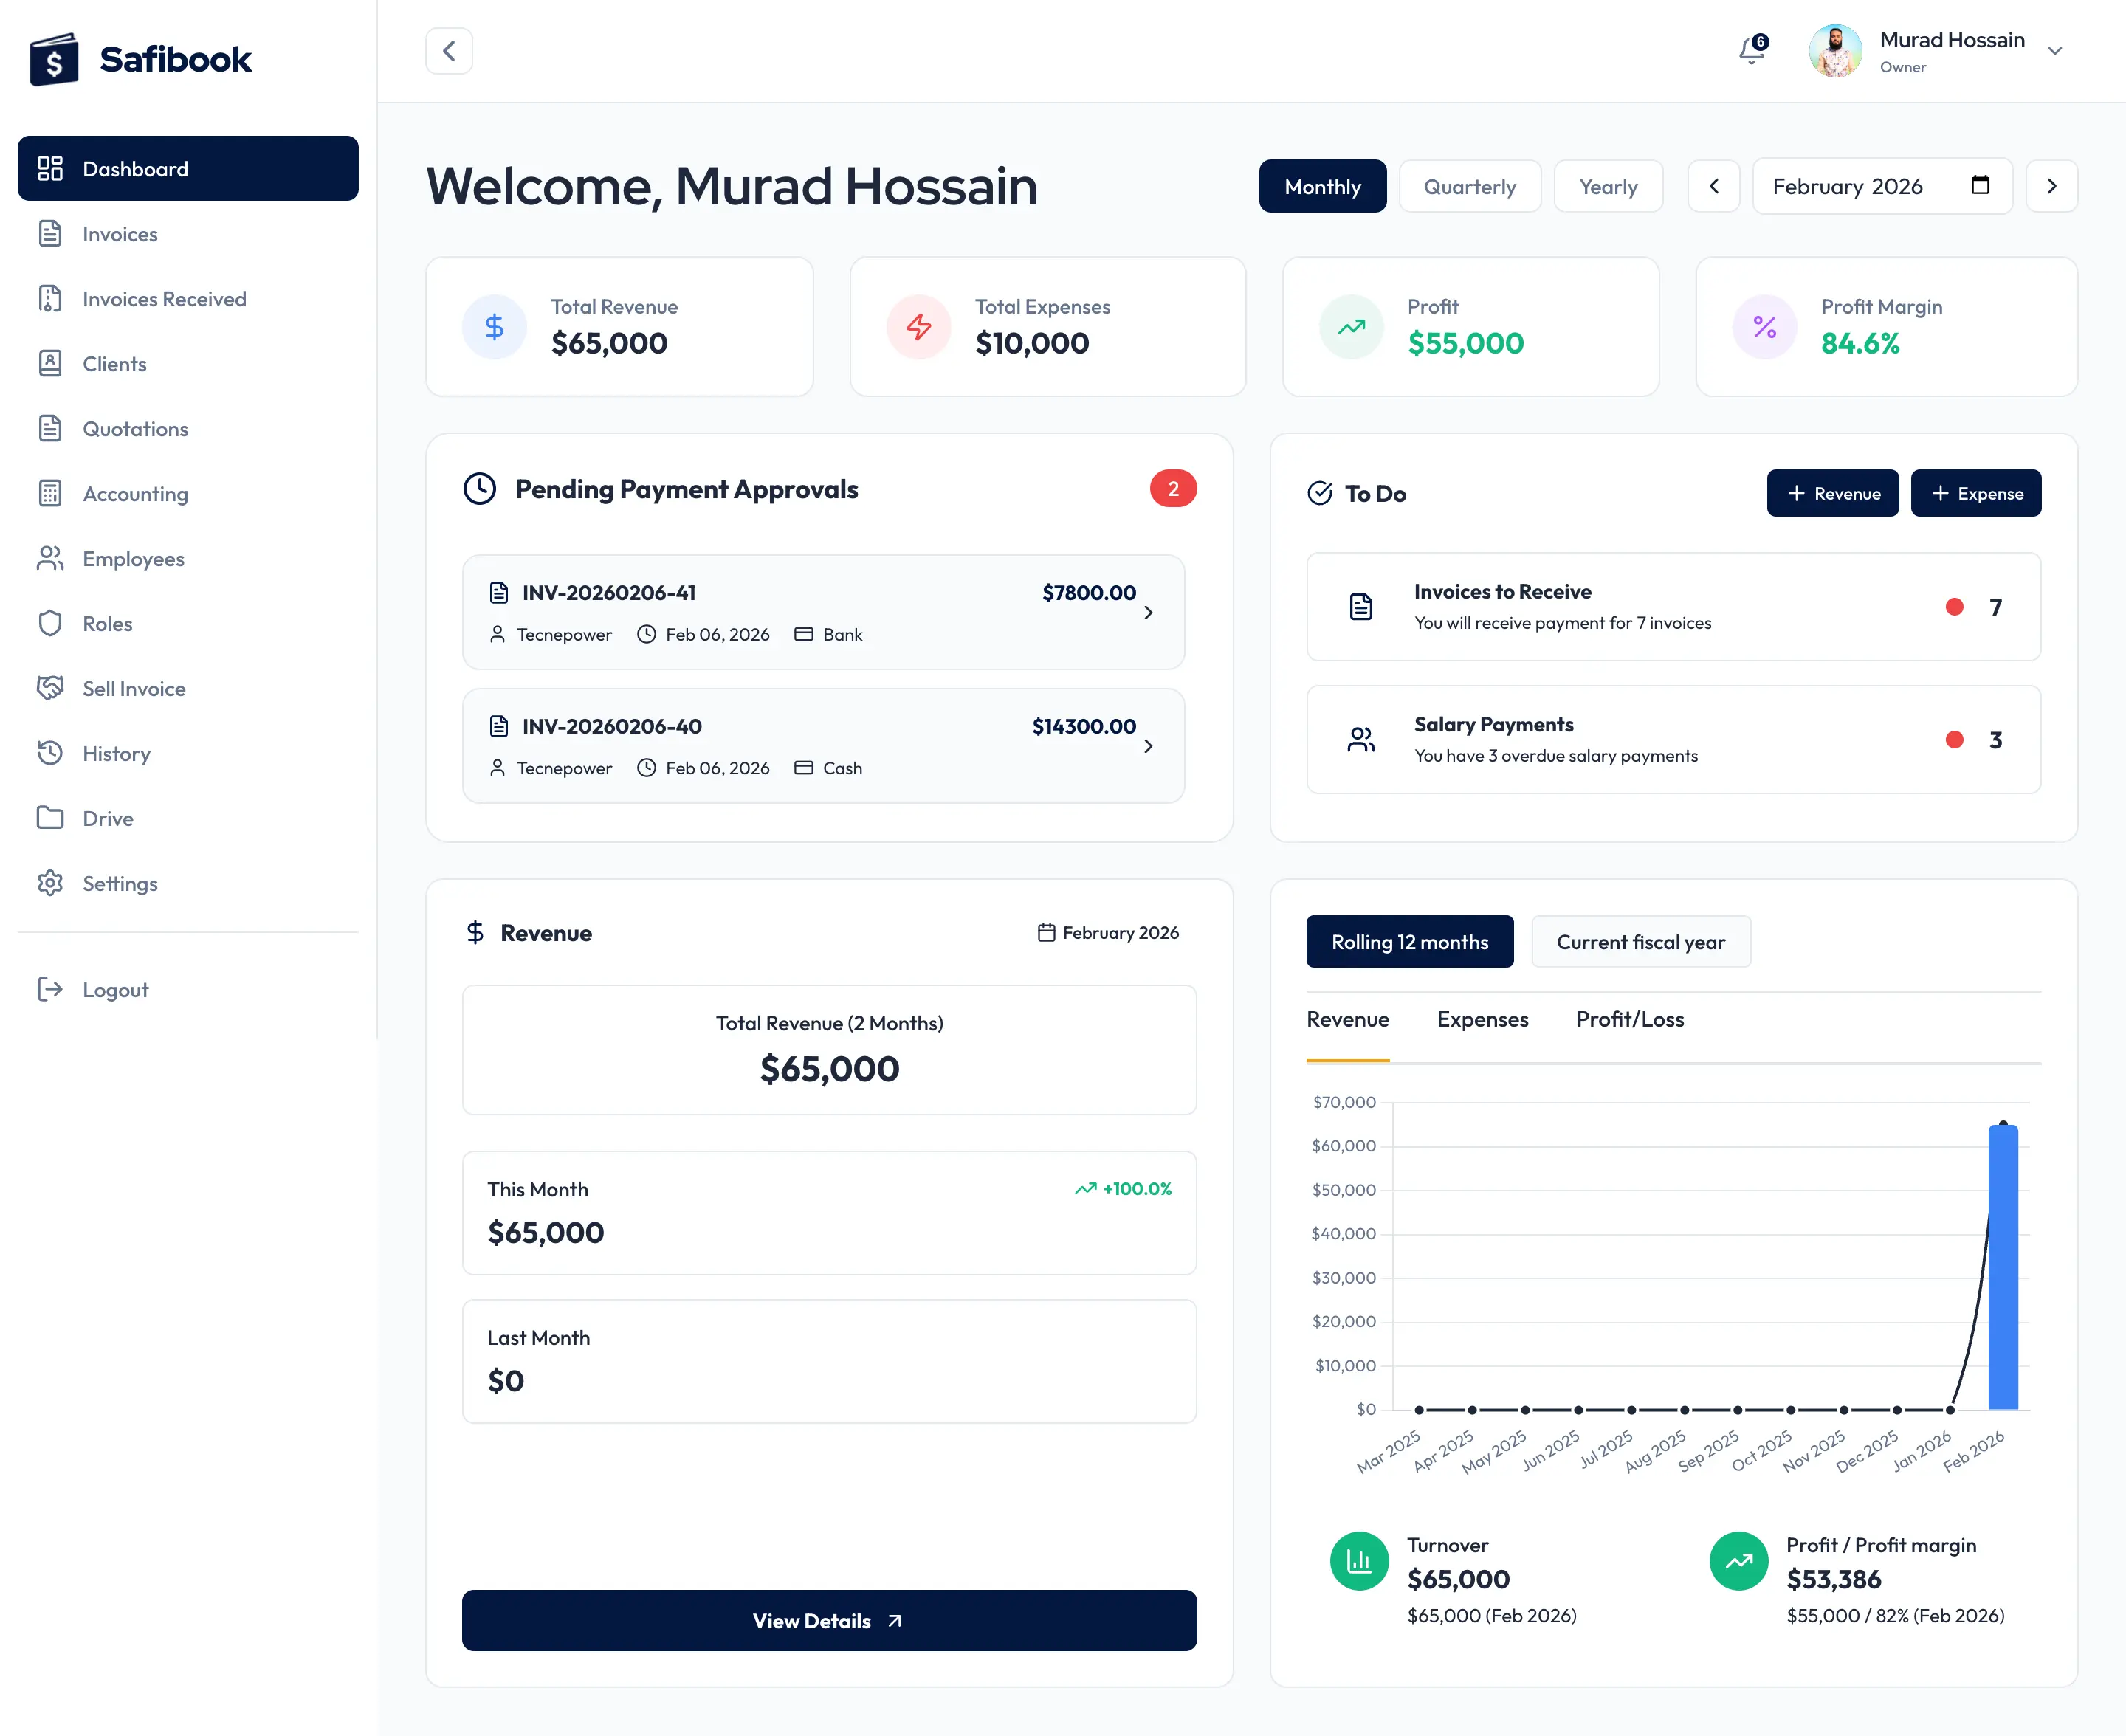The image size is (2126, 1736).
Task: Go to the next month with the arrow
Action: click(2051, 186)
